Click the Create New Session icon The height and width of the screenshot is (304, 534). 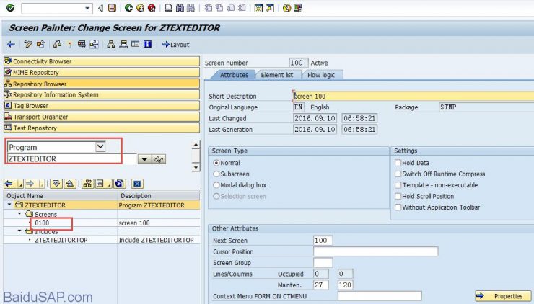(258, 7)
